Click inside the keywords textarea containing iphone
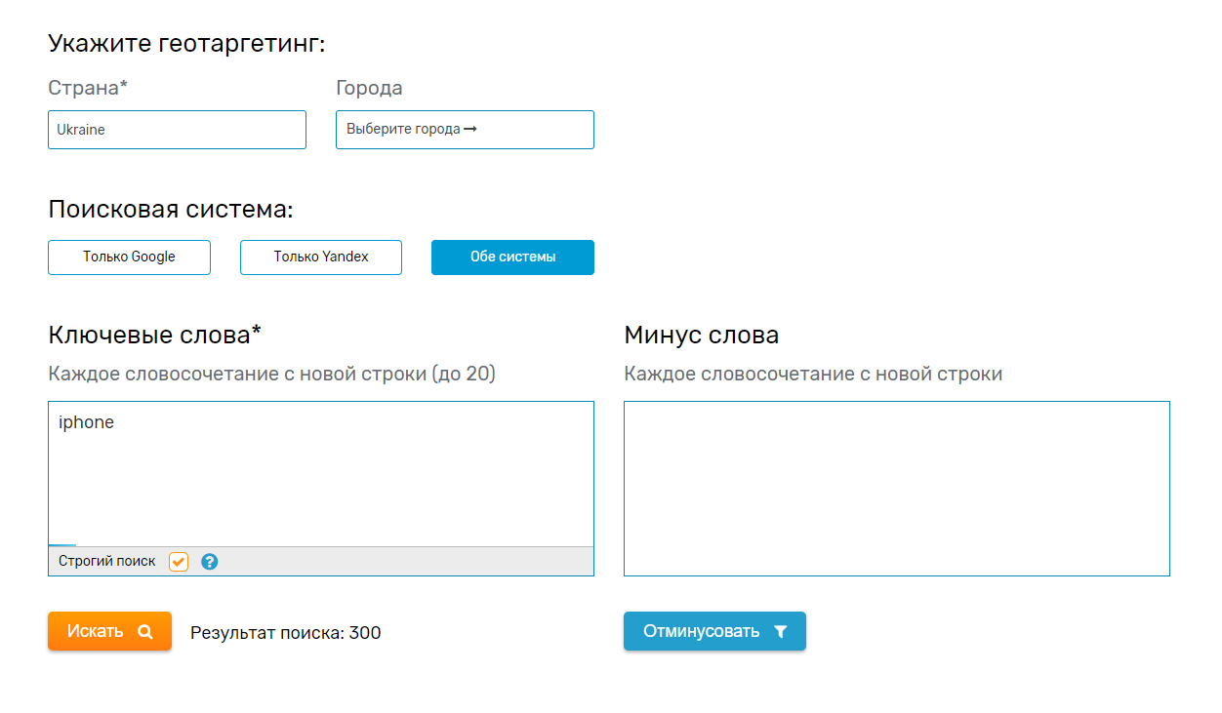The image size is (1222, 713). 320,468
